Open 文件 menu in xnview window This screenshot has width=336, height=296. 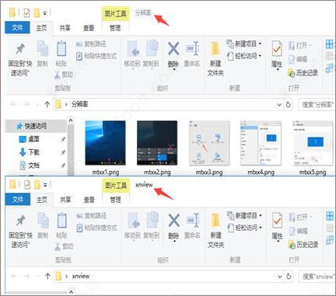tap(18, 200)
